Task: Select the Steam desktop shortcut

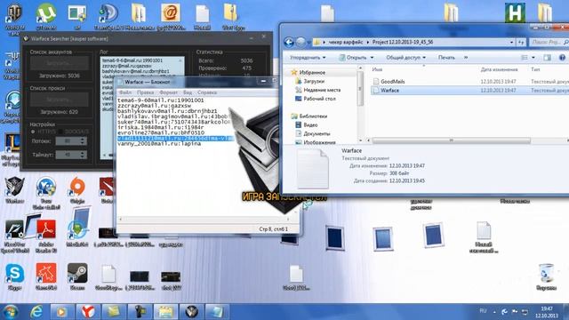Action: pyautogui.click(x=77, y=277)
